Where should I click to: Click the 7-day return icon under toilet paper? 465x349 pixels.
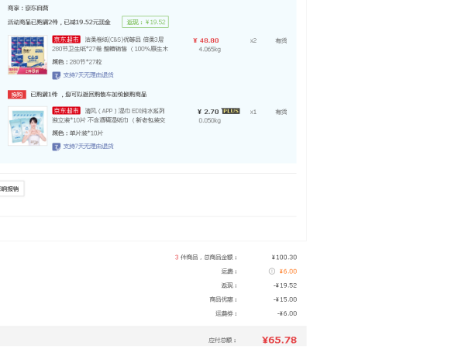57,75
